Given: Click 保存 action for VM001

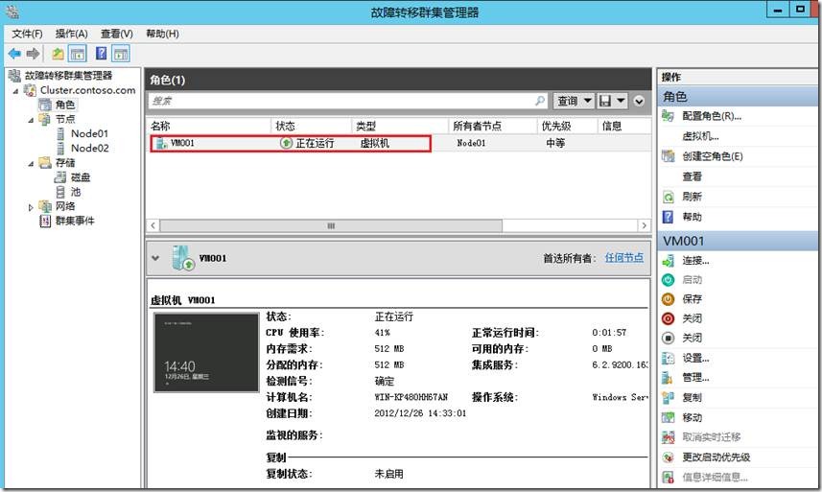Looking at the screenshot, I should click(692, 299).
